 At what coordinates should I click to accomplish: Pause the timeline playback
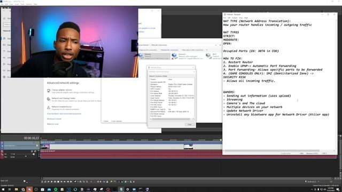click(55, 181)
